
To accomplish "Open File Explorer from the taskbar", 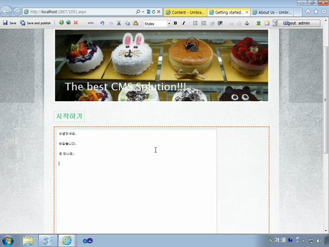I will (28, 241).
